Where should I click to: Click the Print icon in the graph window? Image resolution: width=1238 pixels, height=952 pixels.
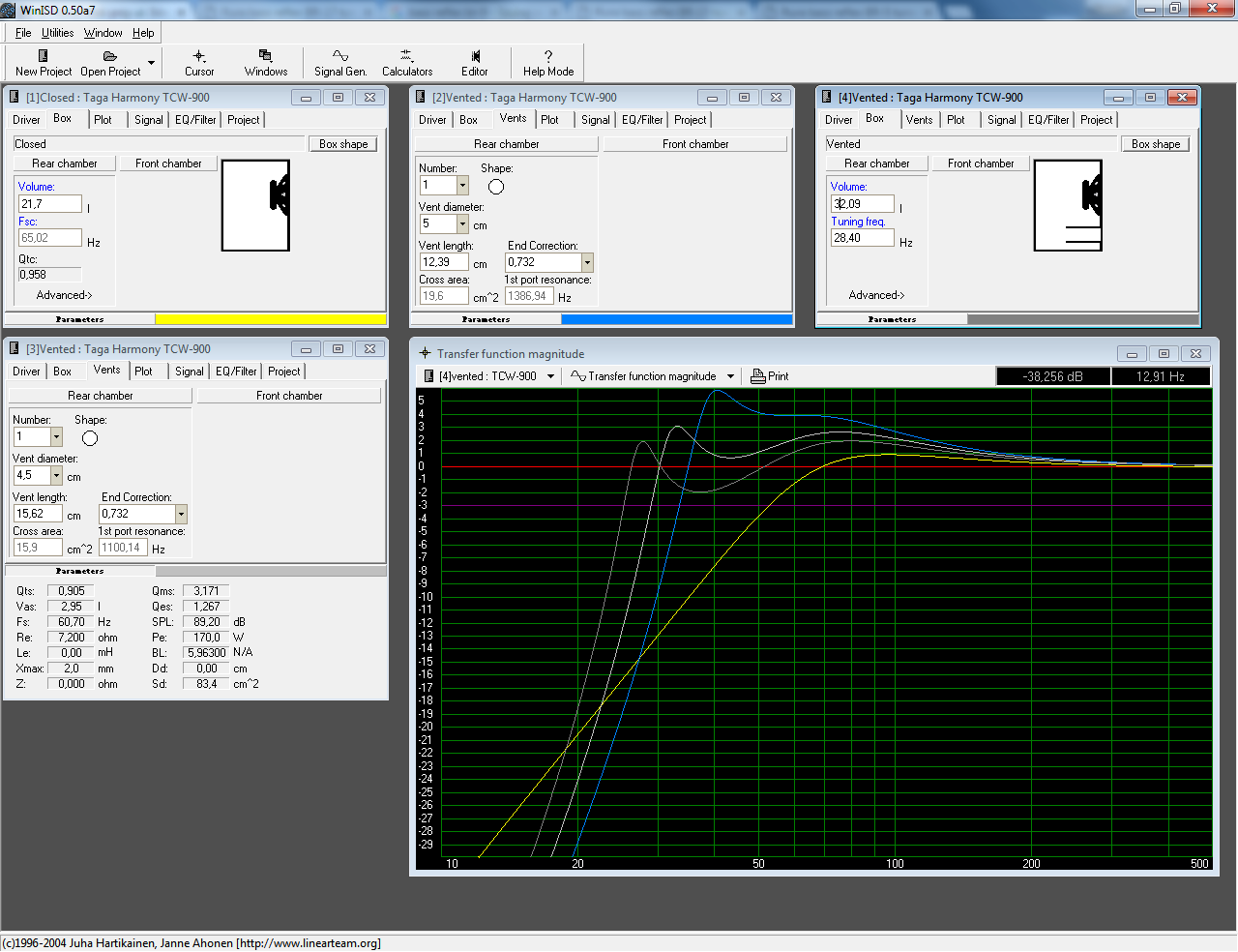pos(758,376)
